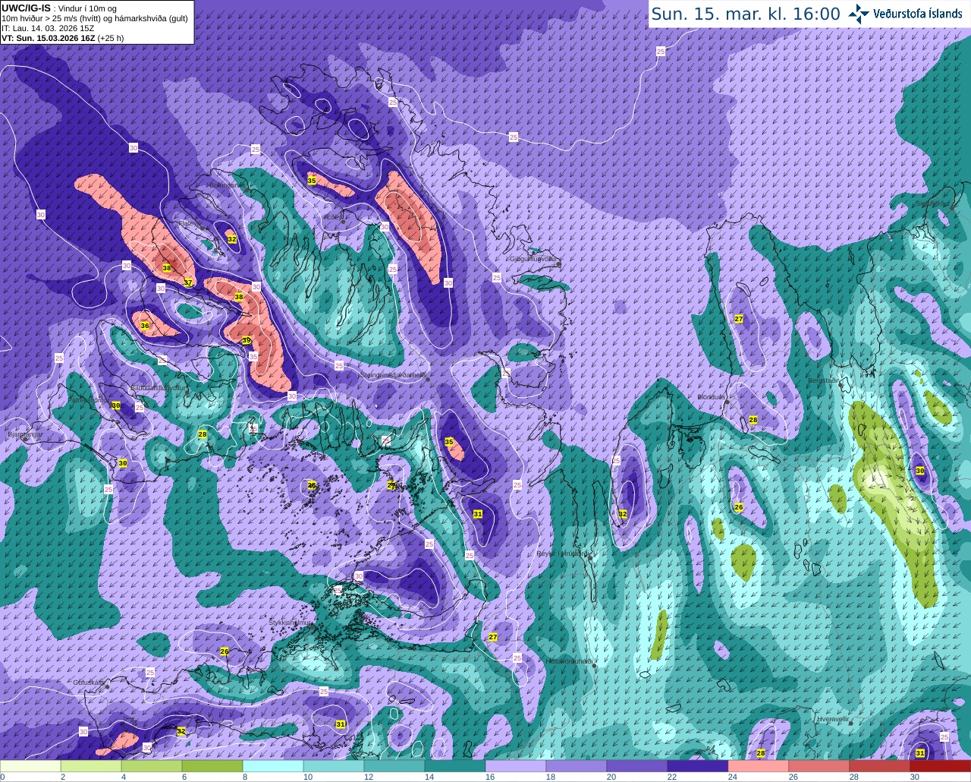Image resolution: width=971 pixels, height=782 pixels.
Task: Click the 'IT: Lau. 14. 03. 2026 15Z' line
Action: click(48, 27)
